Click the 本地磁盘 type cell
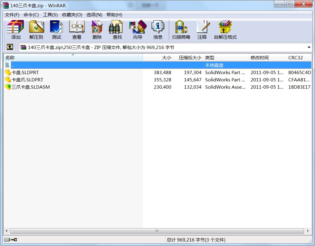 click(x=214, y=65)
